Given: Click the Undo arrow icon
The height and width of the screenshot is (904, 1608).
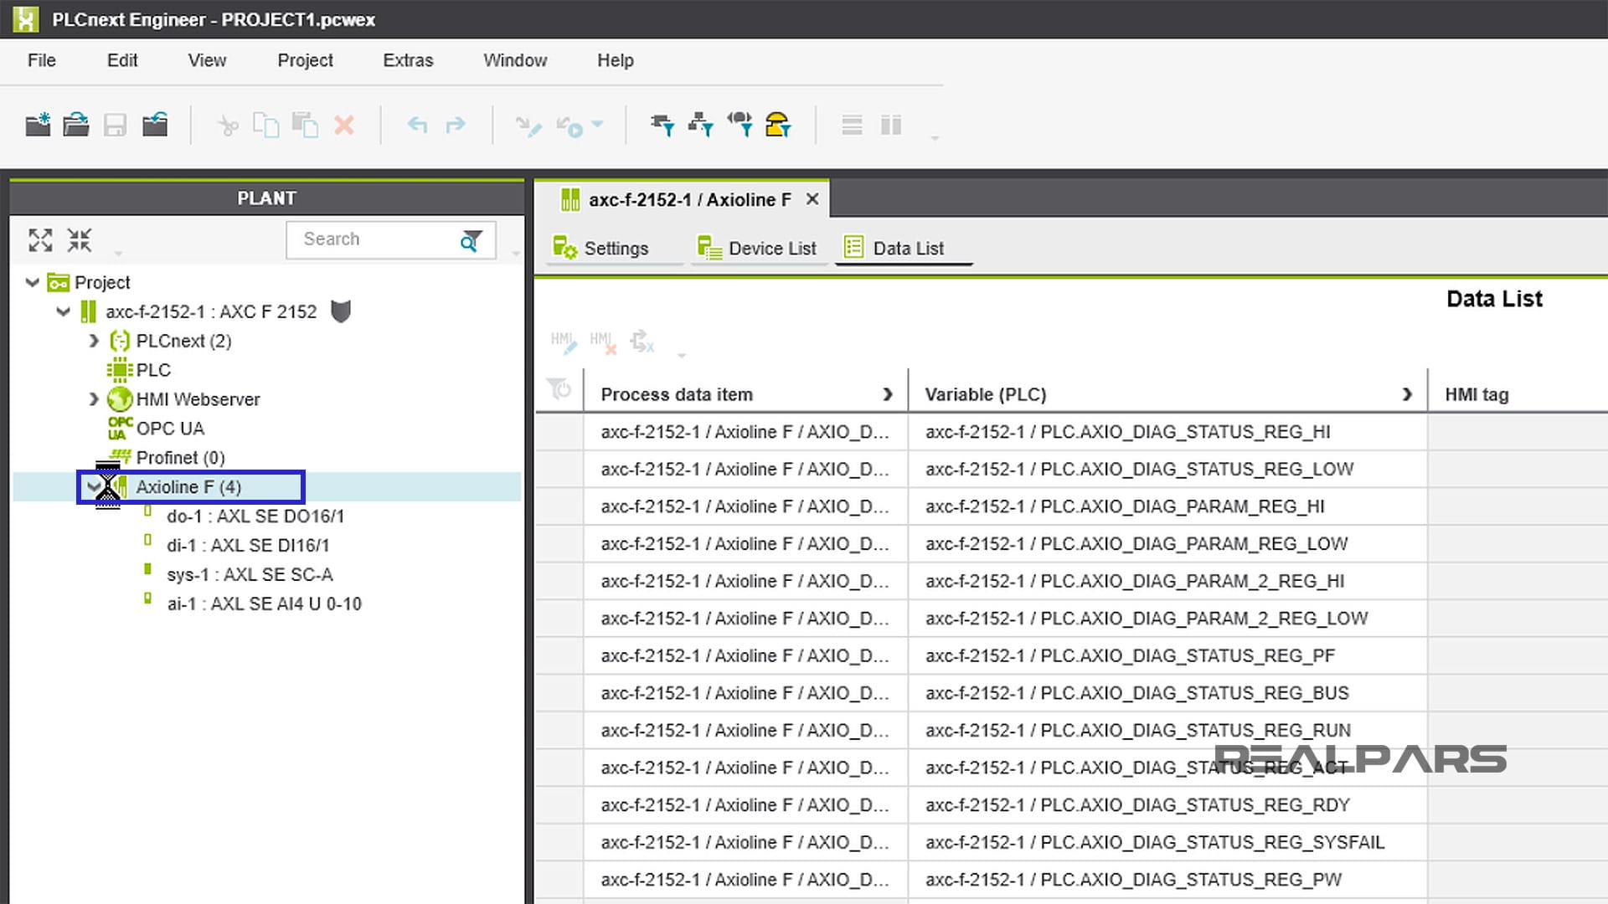Looking at the screenshot, I should click(417, 126).
